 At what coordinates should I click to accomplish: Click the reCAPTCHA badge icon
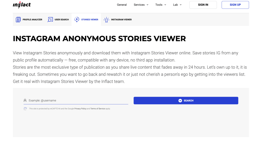coord(25,109)
